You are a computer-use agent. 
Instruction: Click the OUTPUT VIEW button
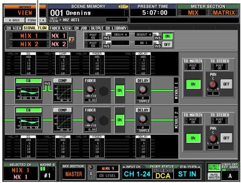click(25, 11)
